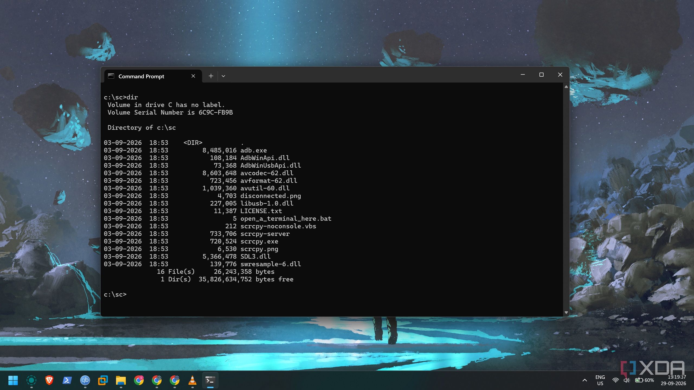Close the Command Prompt tab
The width and height of the screenshot is (694, 390).
pos(193,76)
